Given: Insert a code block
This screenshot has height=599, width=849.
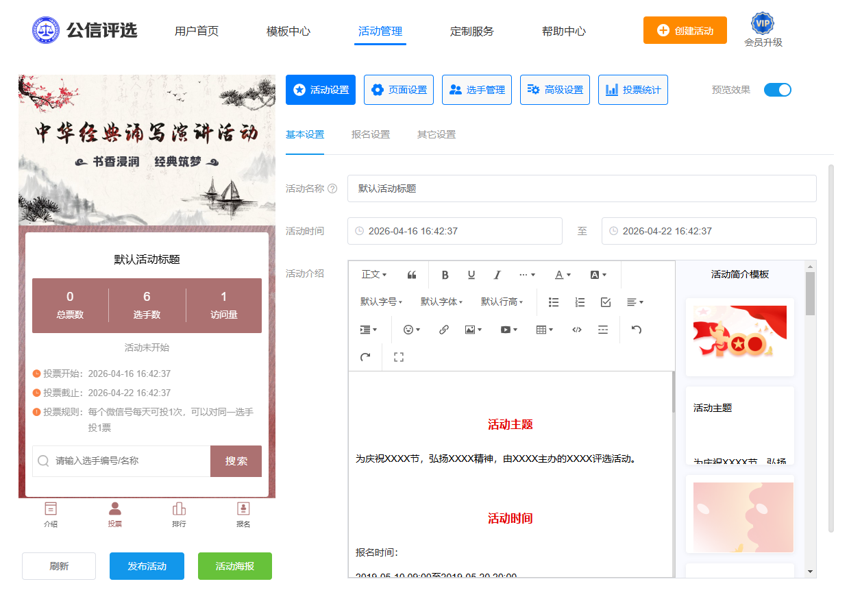Looking at the screenshot, I should pyautogui.click(x=577, y=330).
